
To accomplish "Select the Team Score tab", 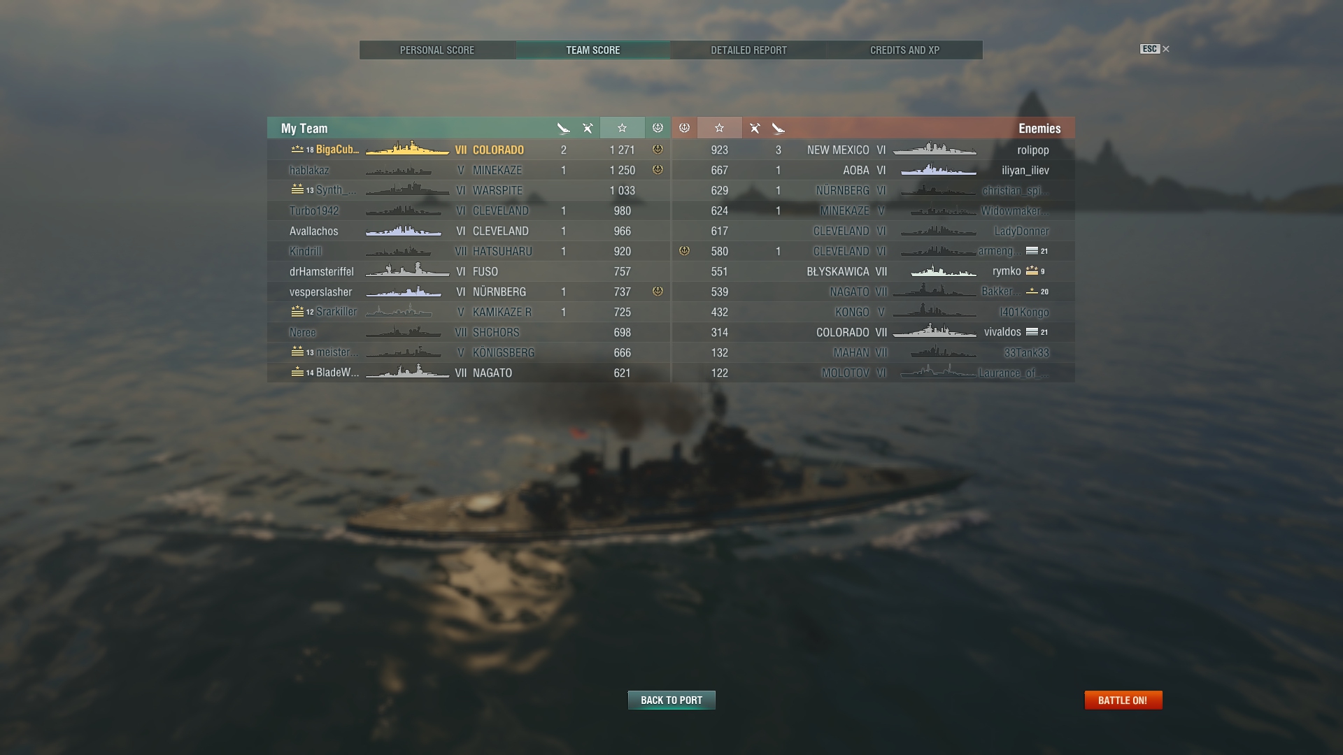I will point(593,50).
